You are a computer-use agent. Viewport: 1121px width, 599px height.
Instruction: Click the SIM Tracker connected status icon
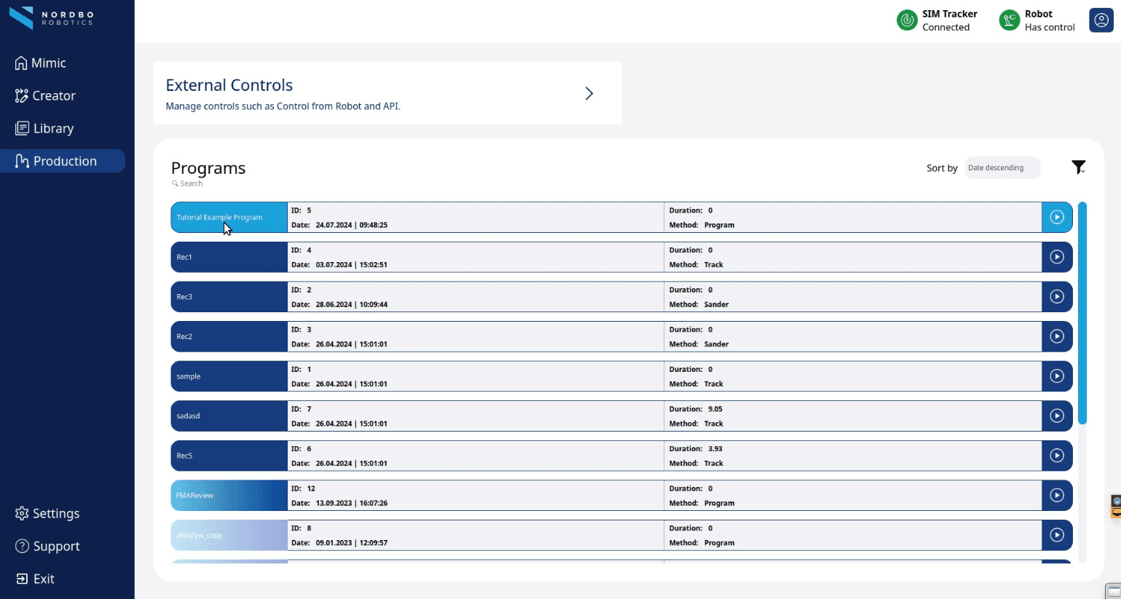point(907,20)
